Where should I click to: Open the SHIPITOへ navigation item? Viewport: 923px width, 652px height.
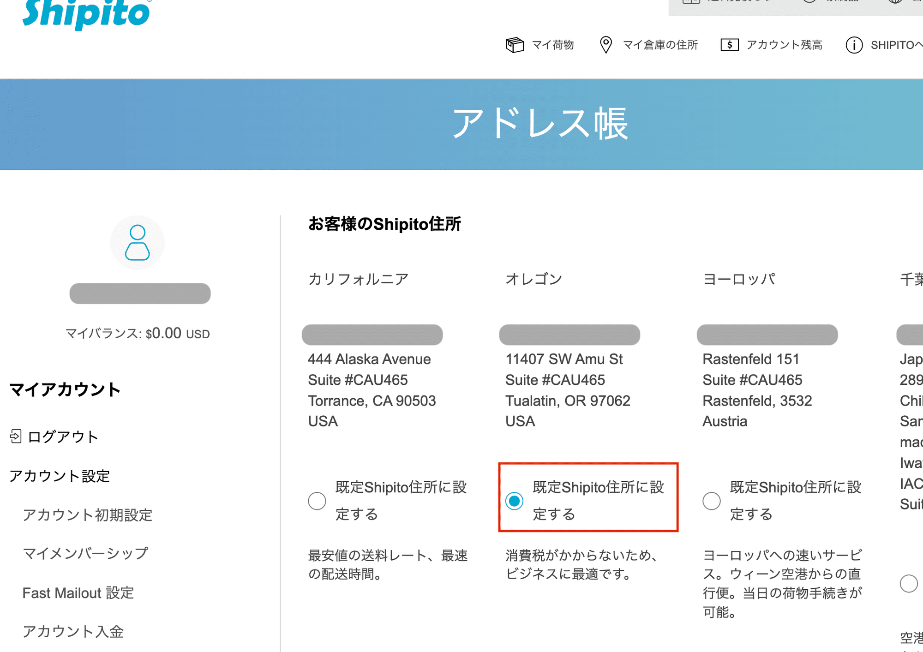[x=897, y=45]
